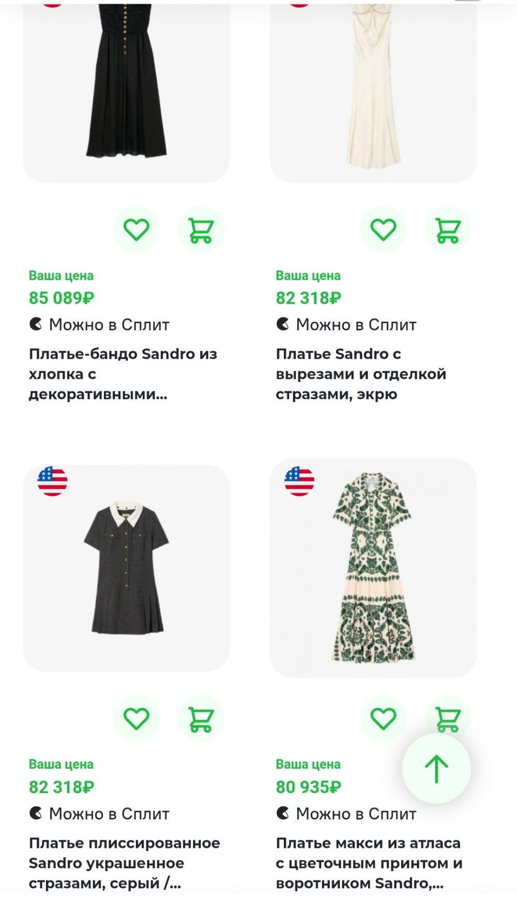This screenshot has width=517, height=909.
Task: Open the green floral maxi dress image
Action: (x=373, y=567)
